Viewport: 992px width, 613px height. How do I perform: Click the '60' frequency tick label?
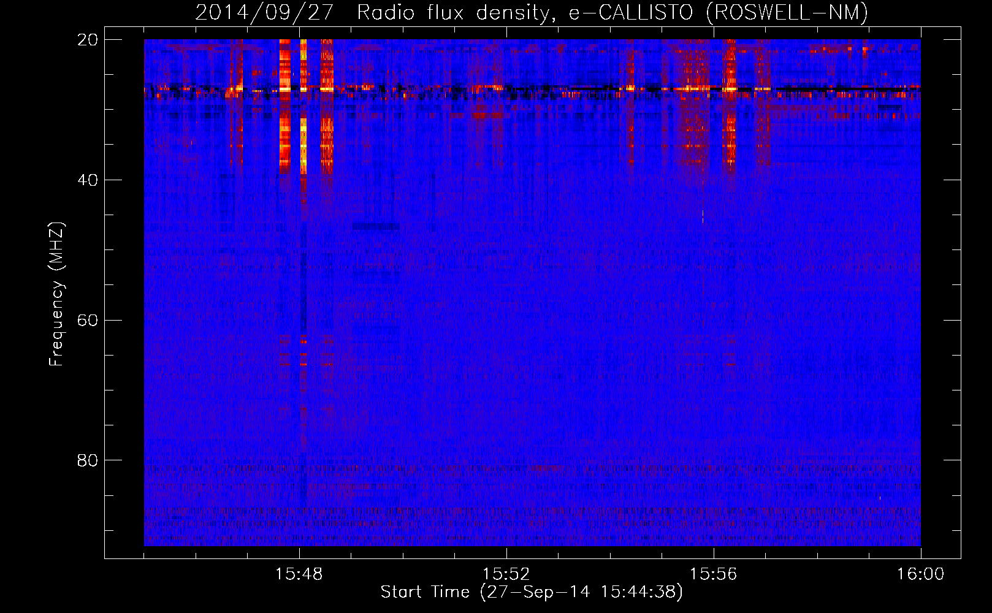[88, 321]
